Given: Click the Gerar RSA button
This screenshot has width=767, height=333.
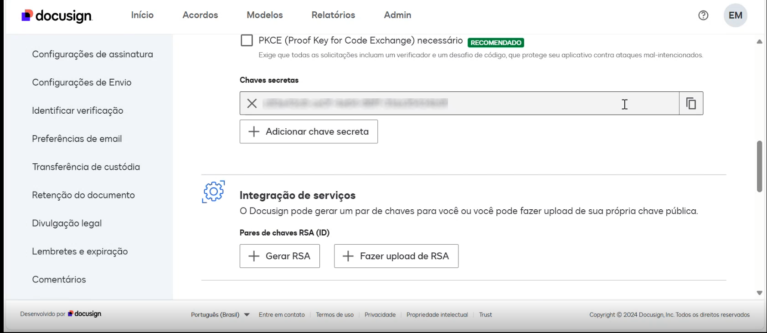Looking at the screenshot, I should (x=280, y=256).
